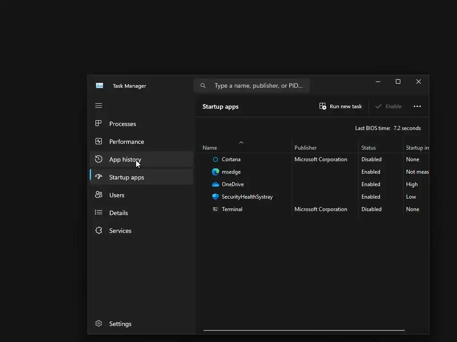The width and height of the screenshot is (457, 342).
Task: Toggle the hamburger navigation menu
Action: [99, 106]
